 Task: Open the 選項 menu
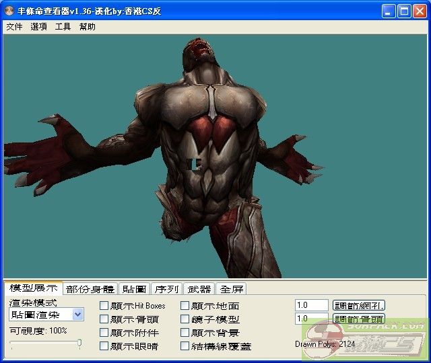tap(38, 27)
